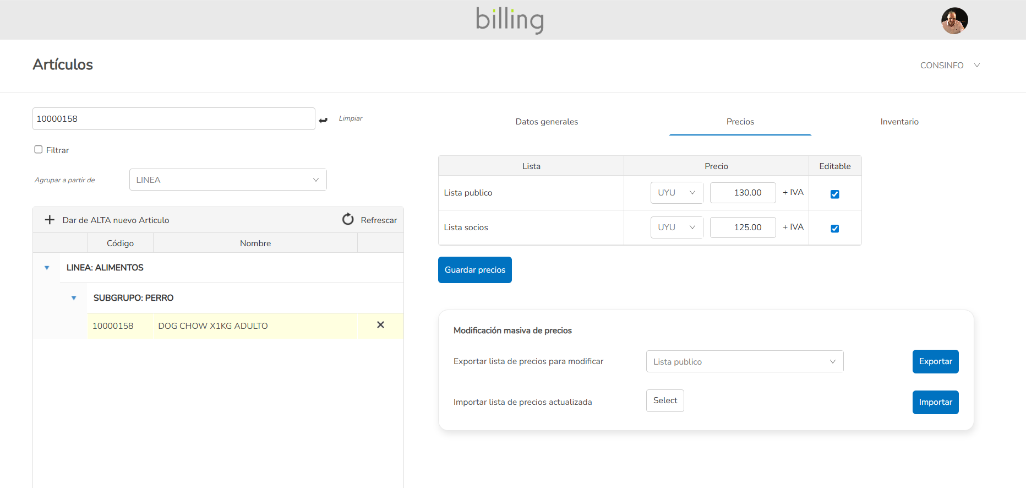The height and width of the screenshot is (488, 1026).
Task: Open the Agrupar a partir de LINEA dropdown
Action: (228, 180)
